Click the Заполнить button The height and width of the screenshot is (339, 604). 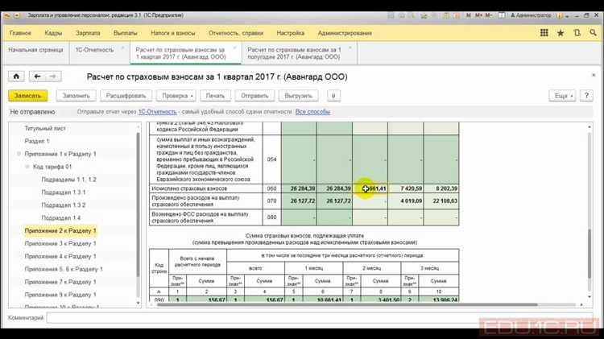tap(77, 96)
